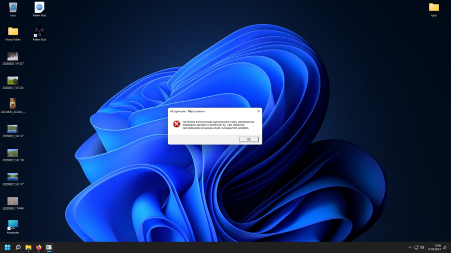Select the Fallen God torrent file icon
The width and height of the screenshot is (451, 253).
tap(39, 9)
